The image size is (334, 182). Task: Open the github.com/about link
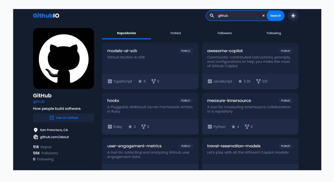point(54,137)
